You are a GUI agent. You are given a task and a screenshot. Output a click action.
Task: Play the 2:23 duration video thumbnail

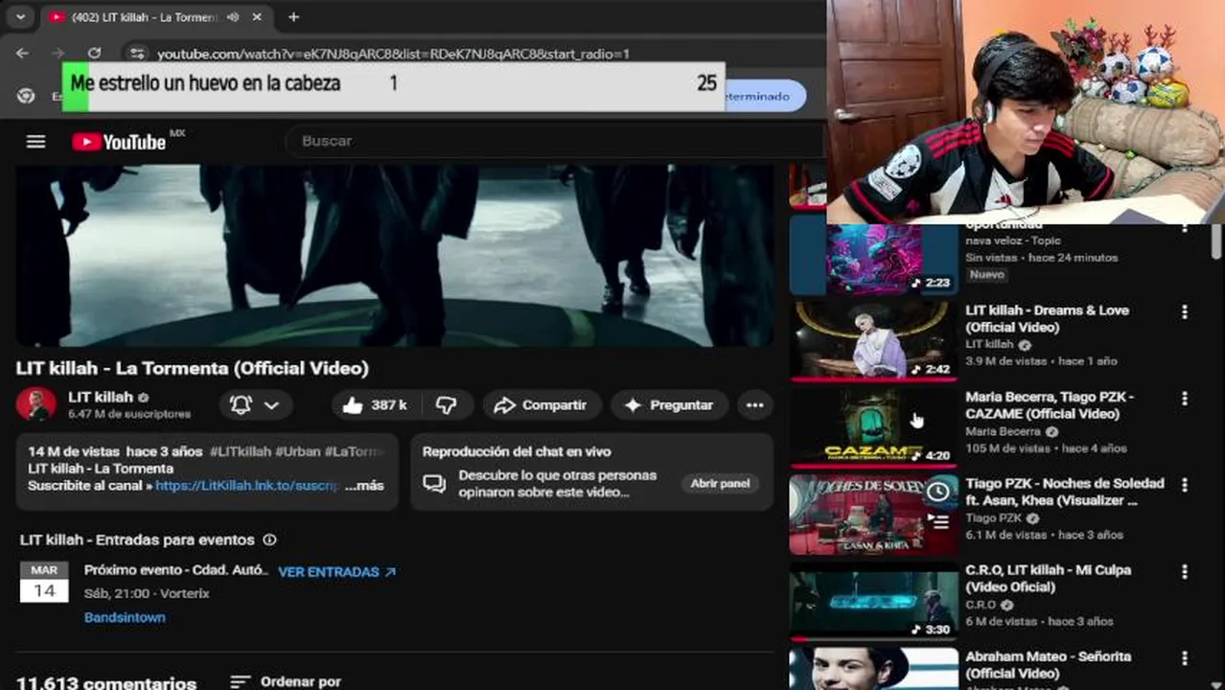874,259
